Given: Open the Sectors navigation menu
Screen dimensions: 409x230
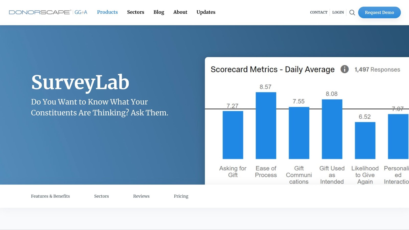Looking at the screenshot, I should tap(135, 12).
